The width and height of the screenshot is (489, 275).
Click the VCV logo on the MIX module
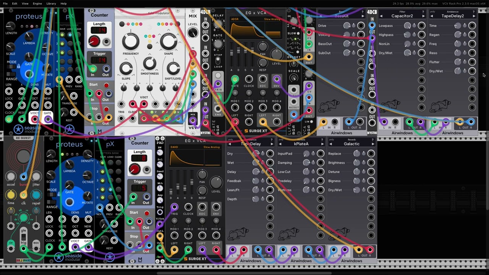point(193,128)
